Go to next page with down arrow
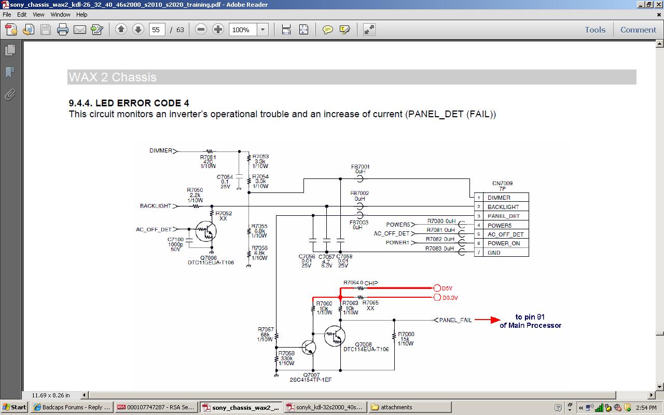The width and height of the screenshot is (664, 415). (138, 30)
